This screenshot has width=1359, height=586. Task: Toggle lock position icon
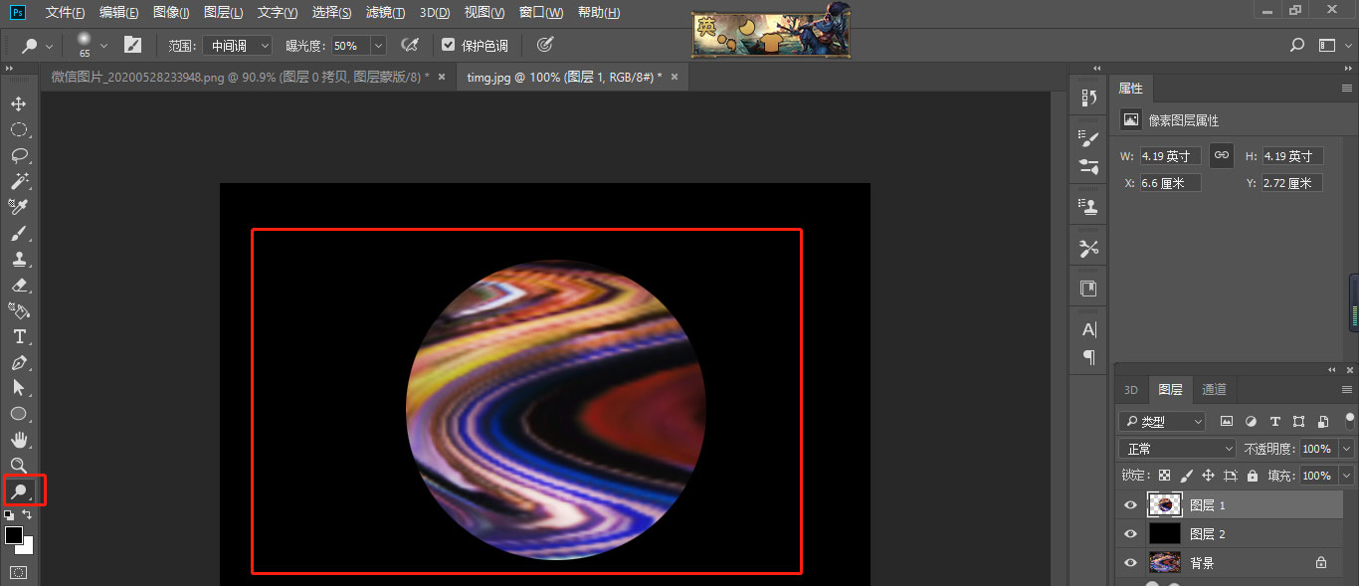click(1208, 476)
